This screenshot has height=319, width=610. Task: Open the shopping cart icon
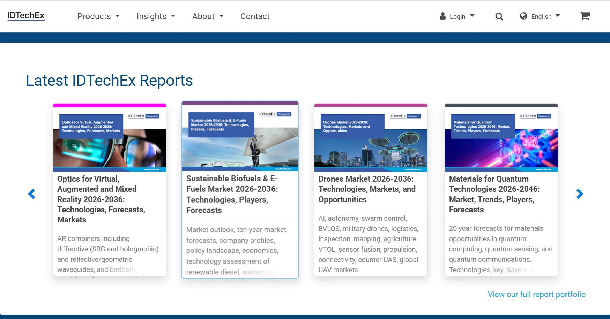pos(585,16)
